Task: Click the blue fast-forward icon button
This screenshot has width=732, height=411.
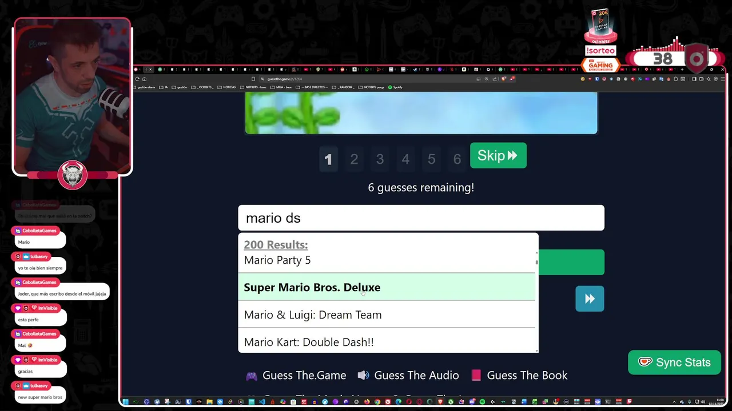Action: [x=590, y=299]
